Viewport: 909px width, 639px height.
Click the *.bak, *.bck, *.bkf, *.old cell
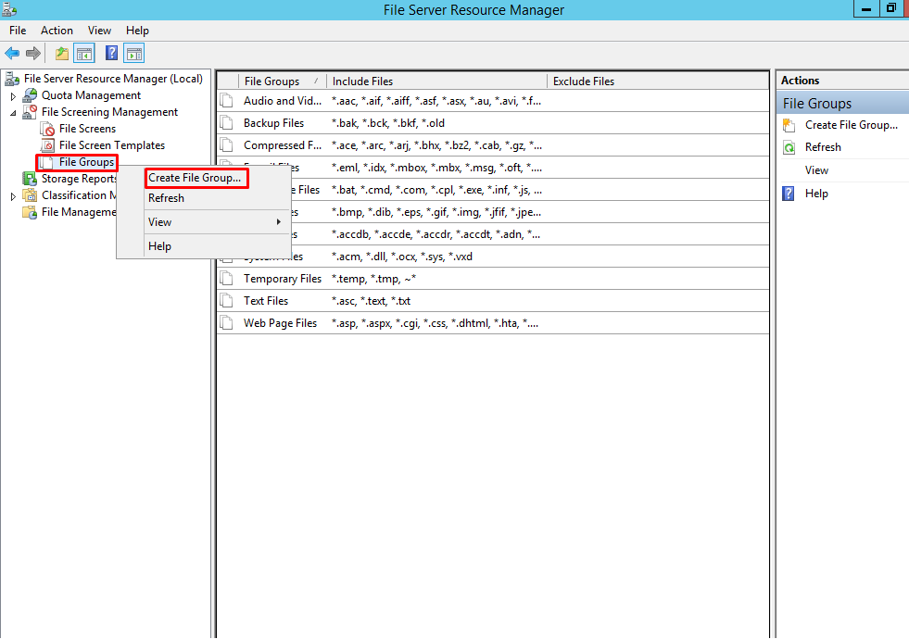[x=388, y=123]
